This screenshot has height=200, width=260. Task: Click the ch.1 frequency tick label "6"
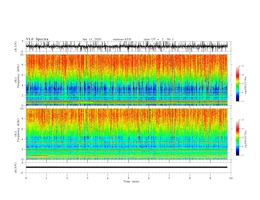23,75
